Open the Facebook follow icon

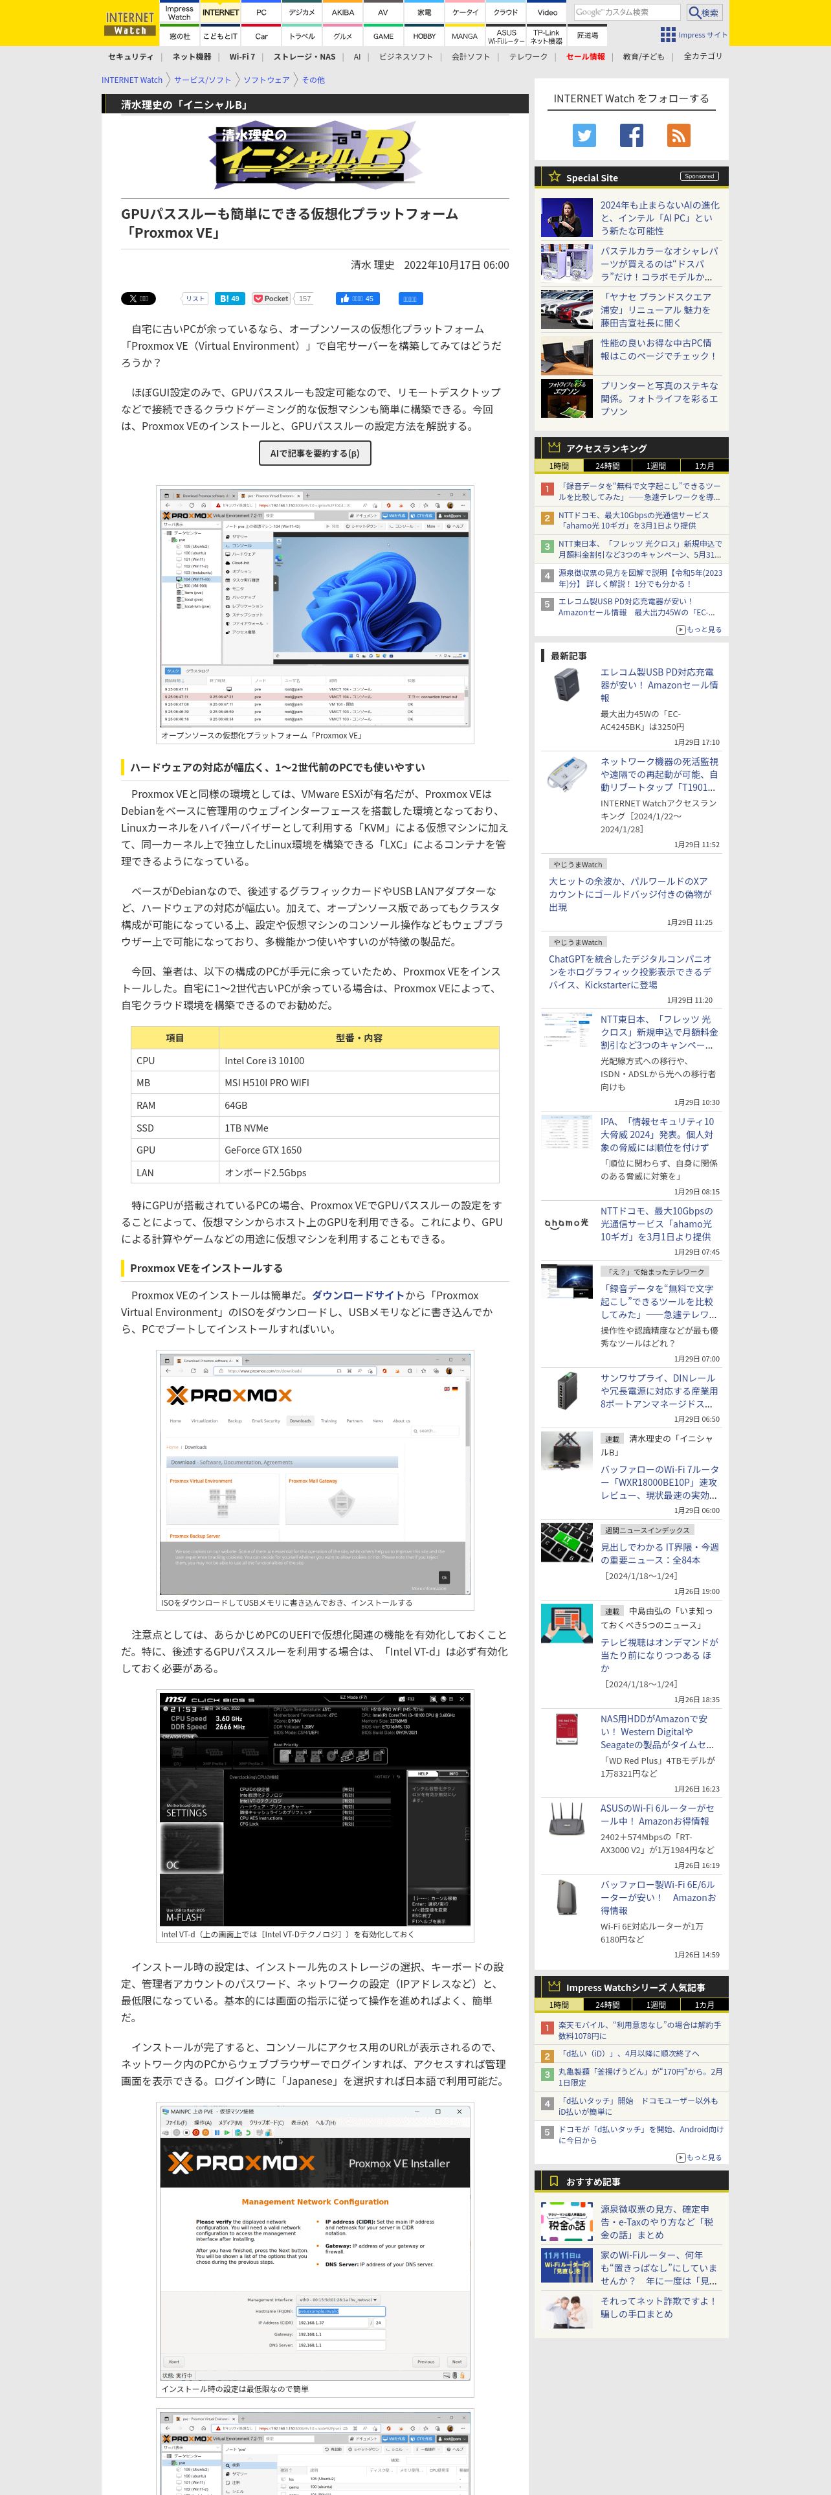coord(632,135)
